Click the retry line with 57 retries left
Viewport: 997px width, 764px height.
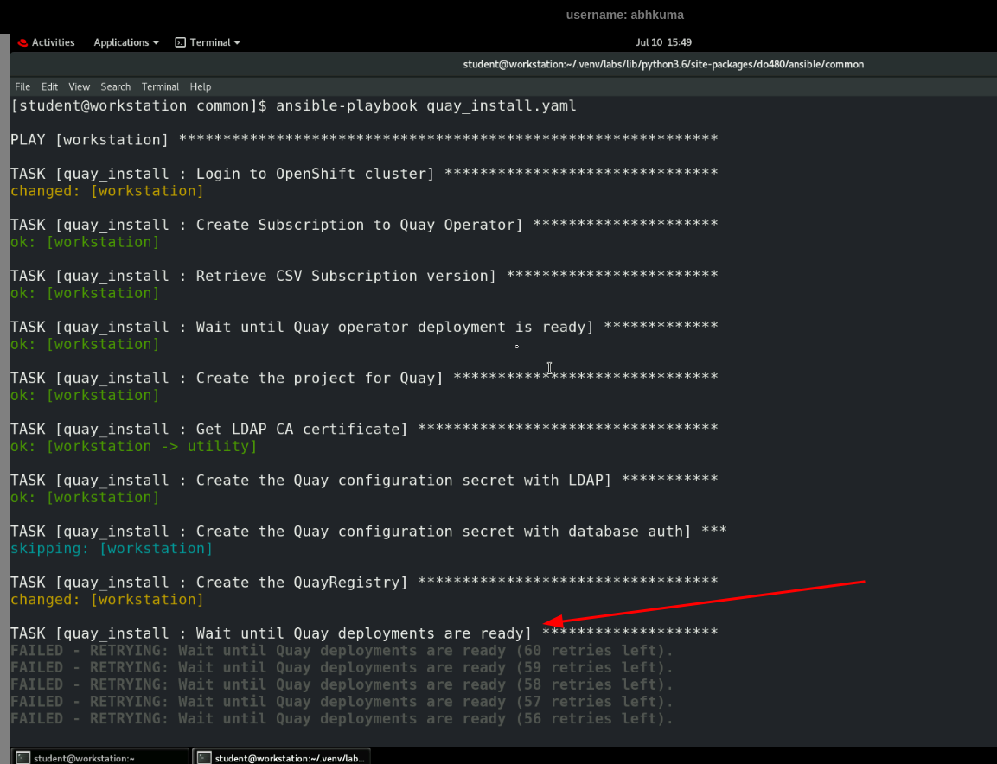342,702
